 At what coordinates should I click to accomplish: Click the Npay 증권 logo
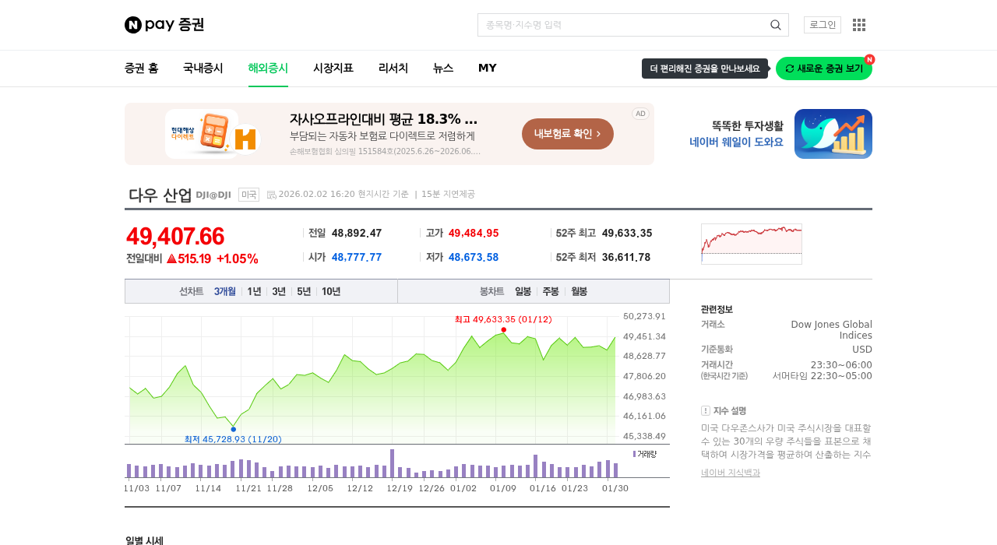[164, 24]
